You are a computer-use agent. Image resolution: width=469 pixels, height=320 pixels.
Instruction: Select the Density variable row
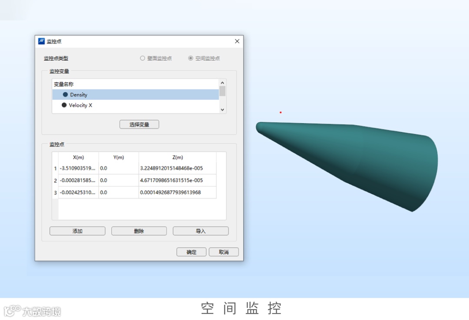(x=135, y=95)
